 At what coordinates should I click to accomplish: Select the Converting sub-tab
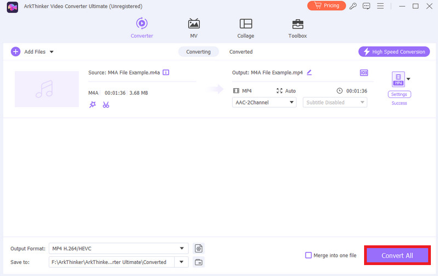click(198, 51)
